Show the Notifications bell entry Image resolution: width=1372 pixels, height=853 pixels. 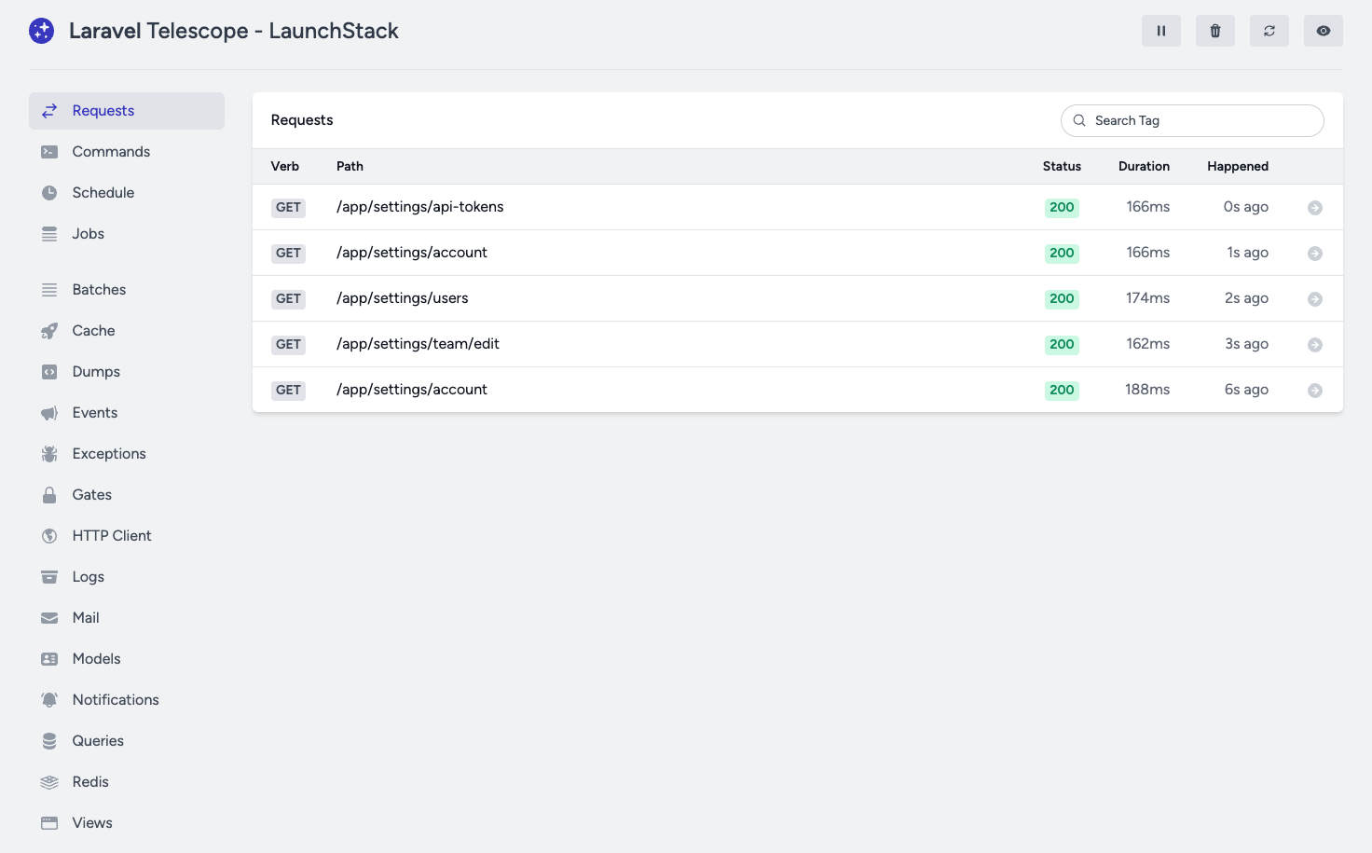coord(115,700)
